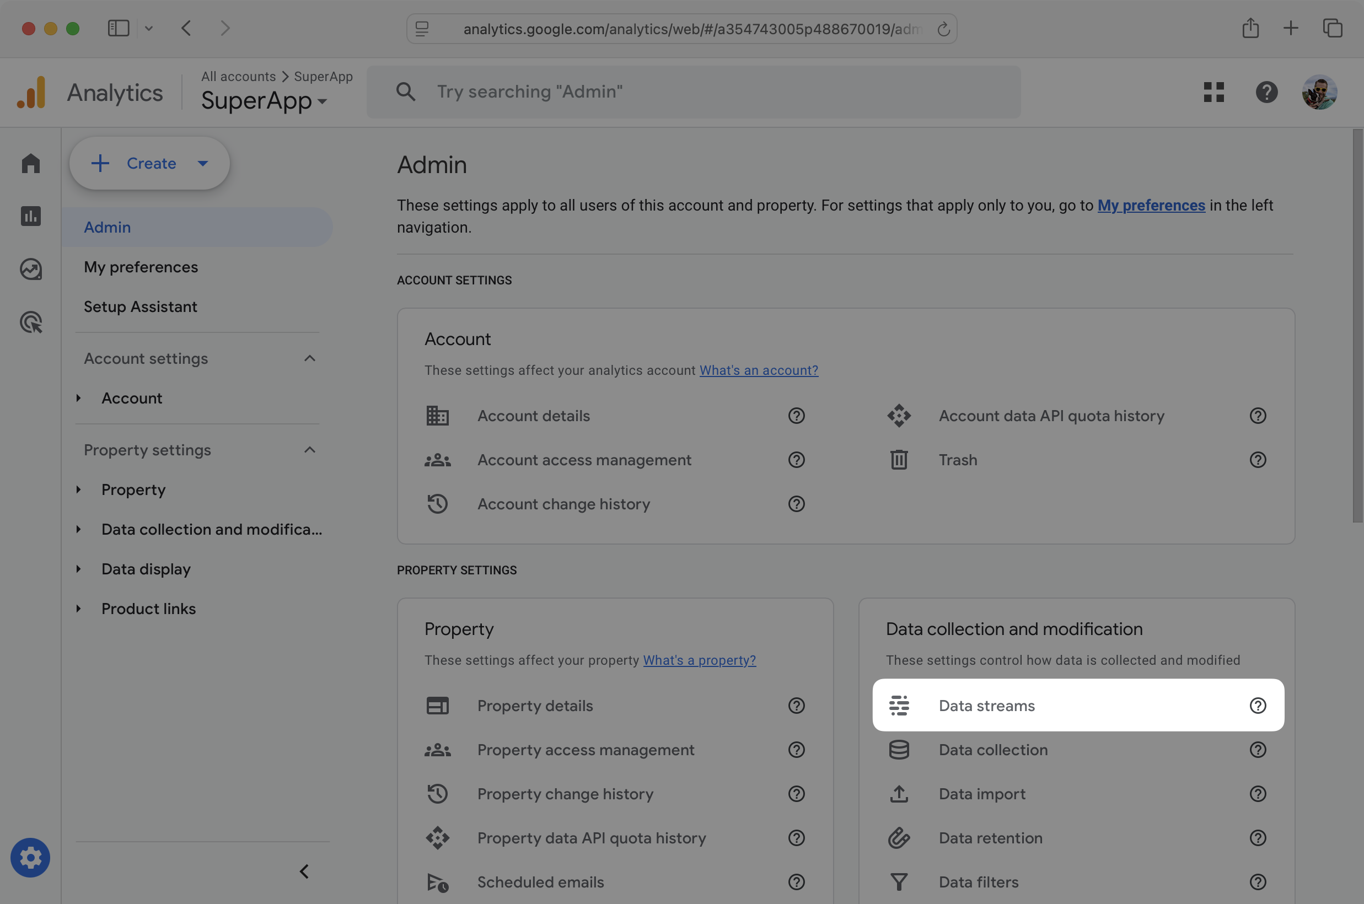Go to the Home view in the sidebar
Image resolution: width=1364 pixels, height=904 pixels.
[x=30, y=163]
